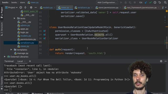Open Terminal settings gear icon
The height and width of the screenshot is (94, 168).
161,61
